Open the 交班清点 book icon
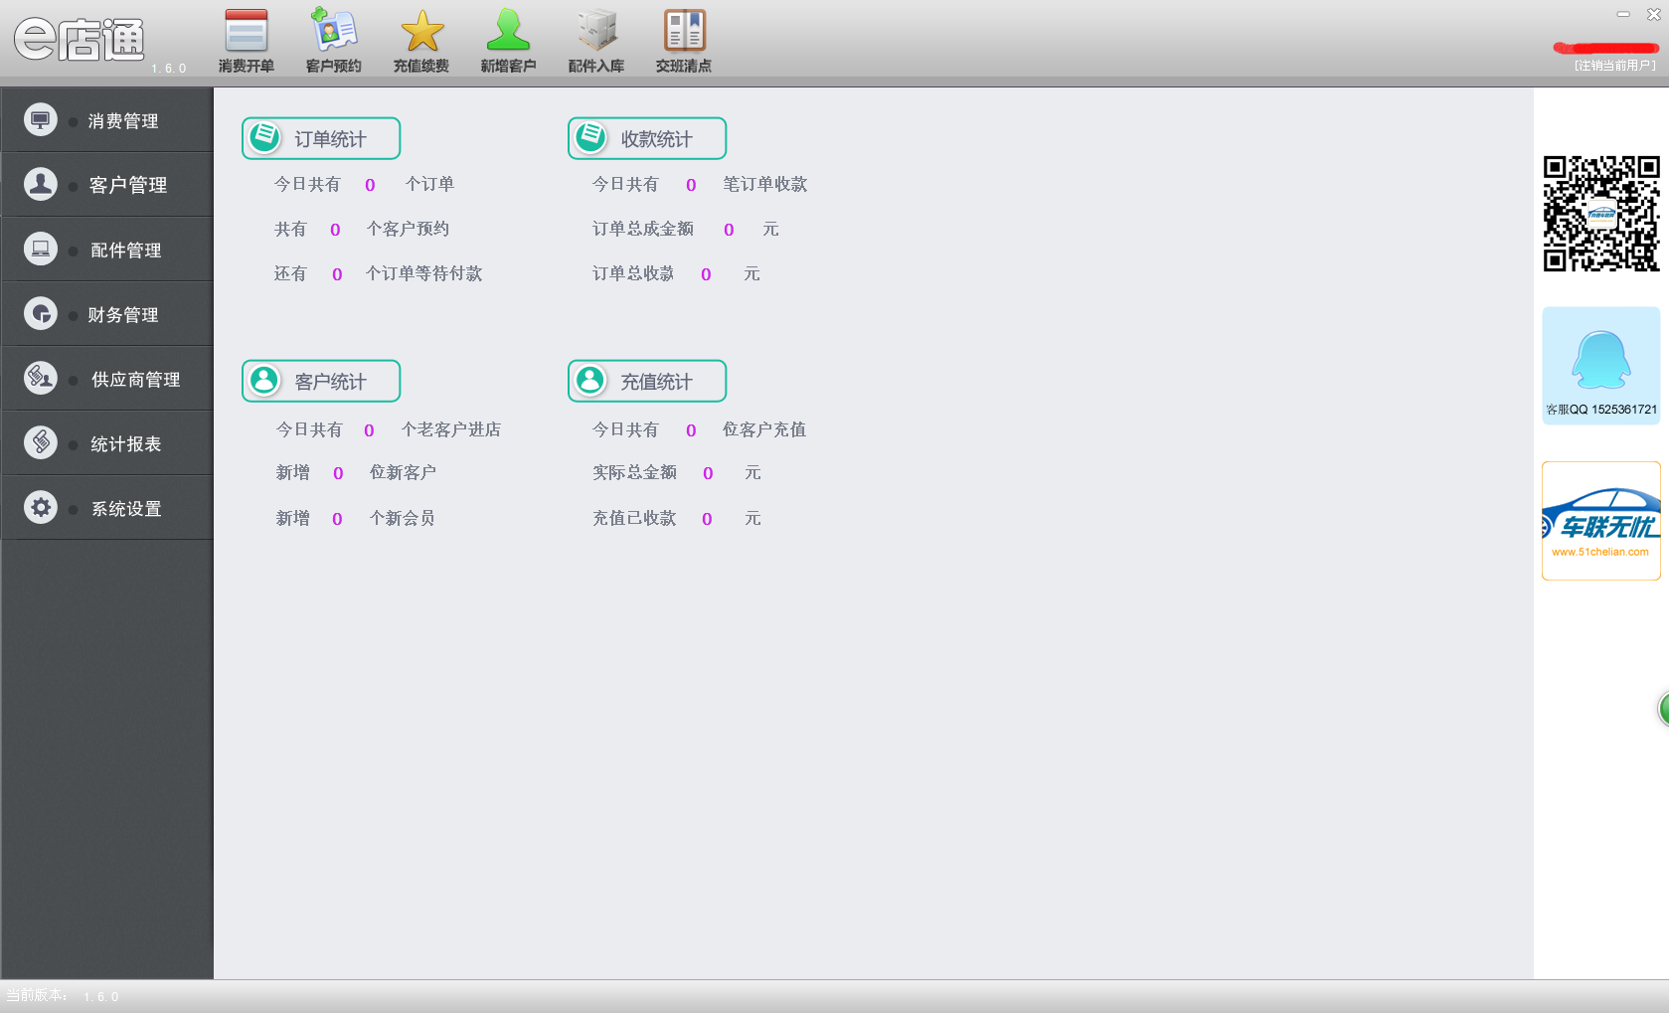This screenshot has height=1013, width=1669. [x=684, y=31]
